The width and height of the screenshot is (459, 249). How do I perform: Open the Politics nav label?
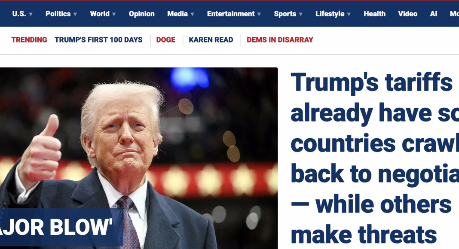coord(58,14)
